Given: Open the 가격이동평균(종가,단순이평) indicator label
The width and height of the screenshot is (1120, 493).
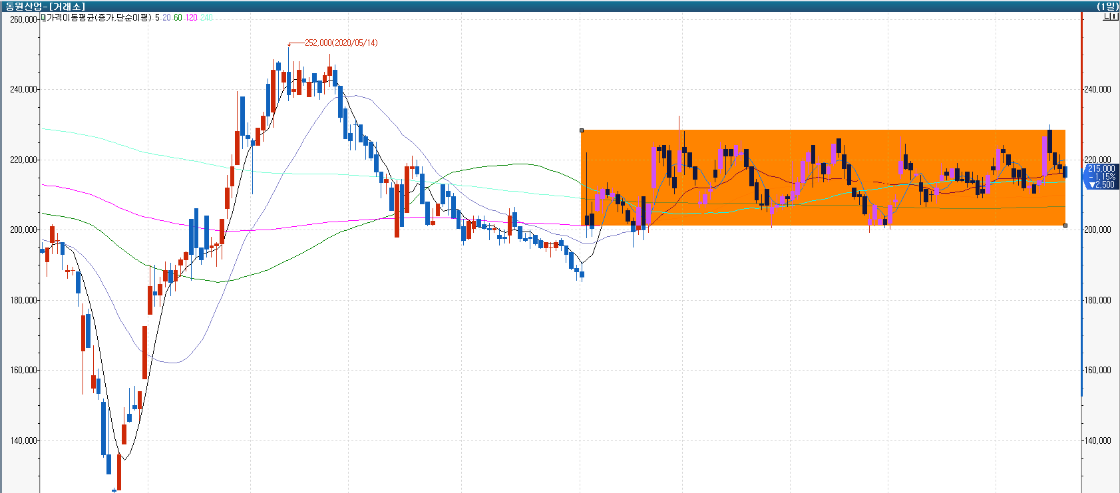Looking at the screenshot, I should (x=98, y=17).
